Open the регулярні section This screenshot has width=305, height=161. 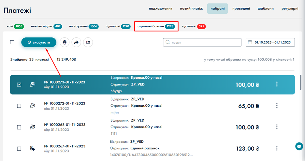pyautogui.click(x=290, y=8)
